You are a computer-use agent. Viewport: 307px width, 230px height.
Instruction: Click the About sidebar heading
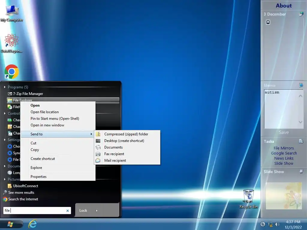coord(284,5)
